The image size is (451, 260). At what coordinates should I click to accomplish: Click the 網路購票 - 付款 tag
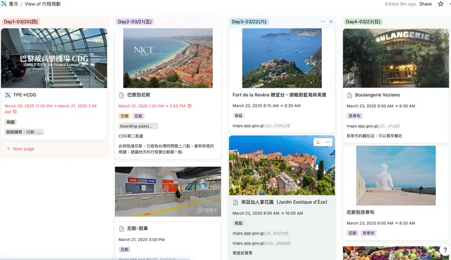[24, 132]
